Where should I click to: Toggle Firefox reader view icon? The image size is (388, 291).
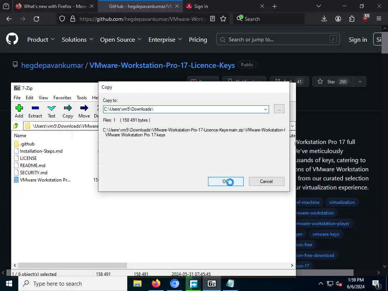point(213,19)
